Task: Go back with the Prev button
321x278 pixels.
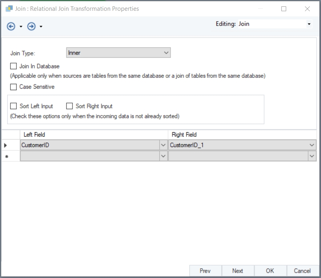Action: (x=205, y=271)
